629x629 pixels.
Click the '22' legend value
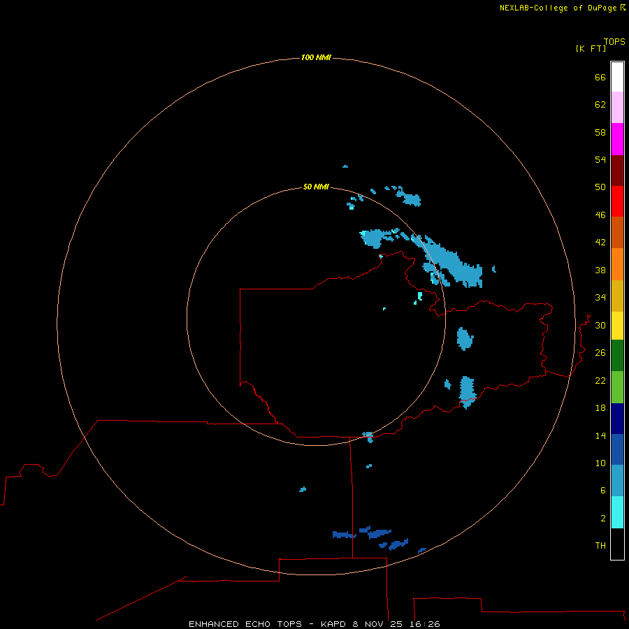click(600, 380)
